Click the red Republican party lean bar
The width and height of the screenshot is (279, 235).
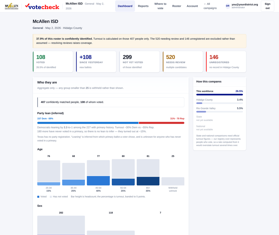(x=162, y=123)
